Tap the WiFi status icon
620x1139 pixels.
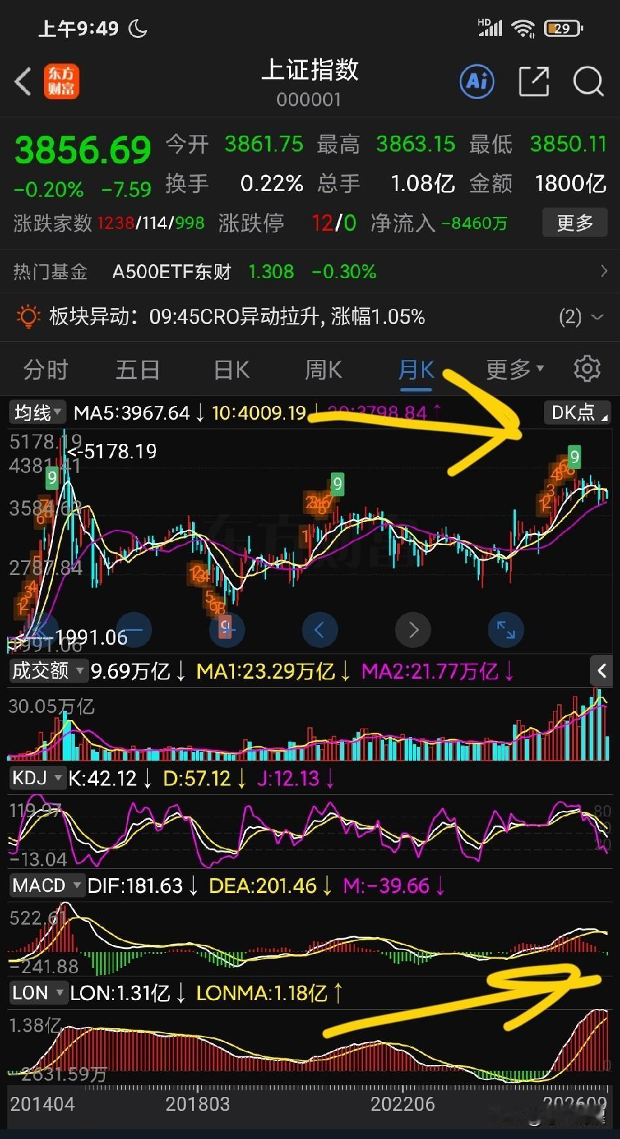(x=523, y=28)
